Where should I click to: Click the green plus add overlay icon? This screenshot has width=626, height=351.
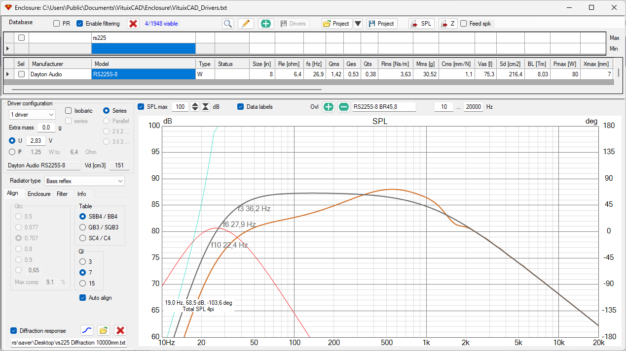[x=329, y=107]
